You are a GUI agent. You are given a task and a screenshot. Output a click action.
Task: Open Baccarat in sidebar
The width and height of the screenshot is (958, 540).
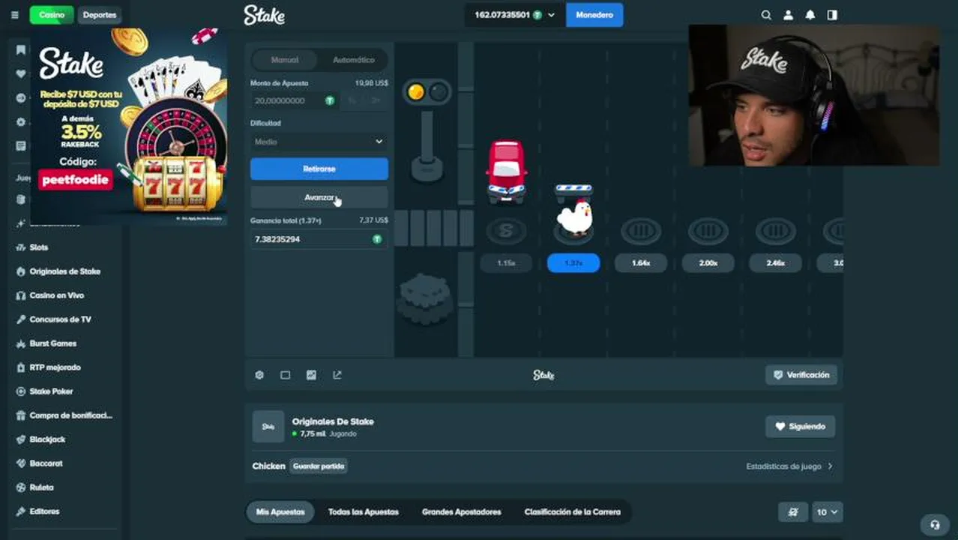point(46,463)
